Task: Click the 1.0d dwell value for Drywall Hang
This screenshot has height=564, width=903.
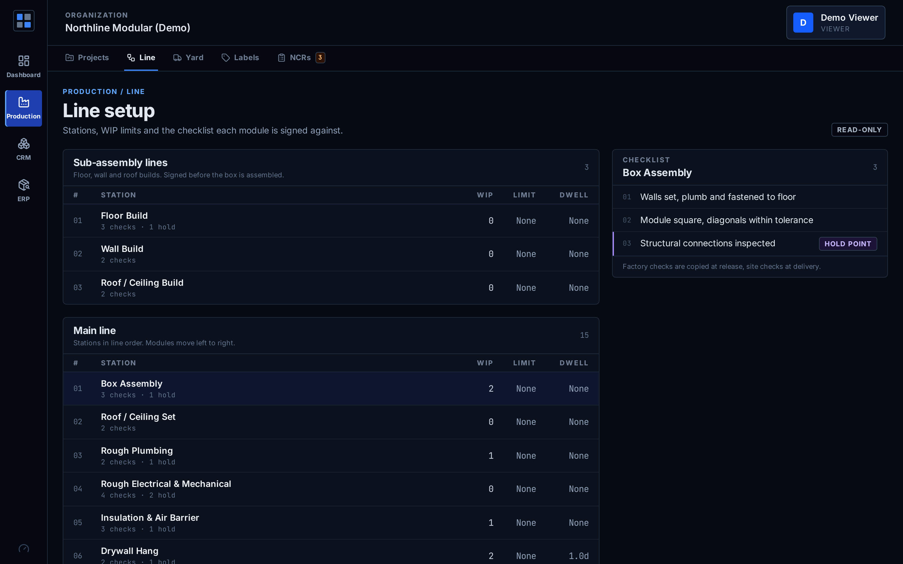Action: click(578, 556)
